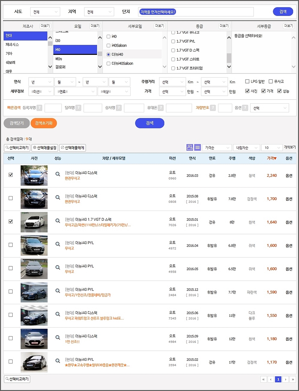Click the 선택매물설정 button
This screenshot has height=391, width=299.
tap(45, 148)
